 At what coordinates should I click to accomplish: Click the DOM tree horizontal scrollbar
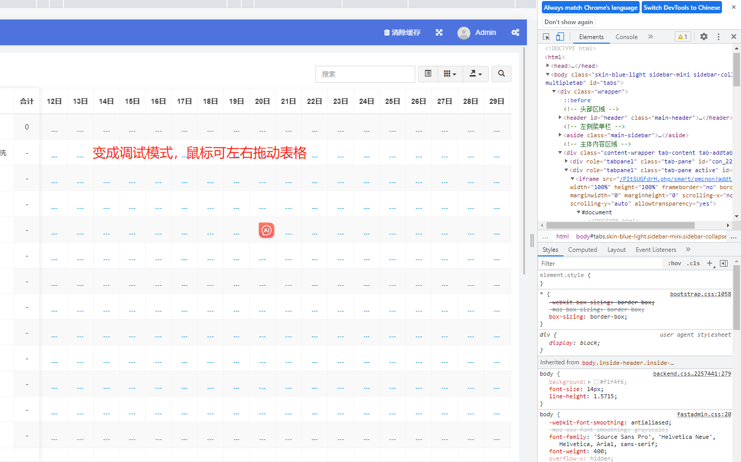click(620, 226)
